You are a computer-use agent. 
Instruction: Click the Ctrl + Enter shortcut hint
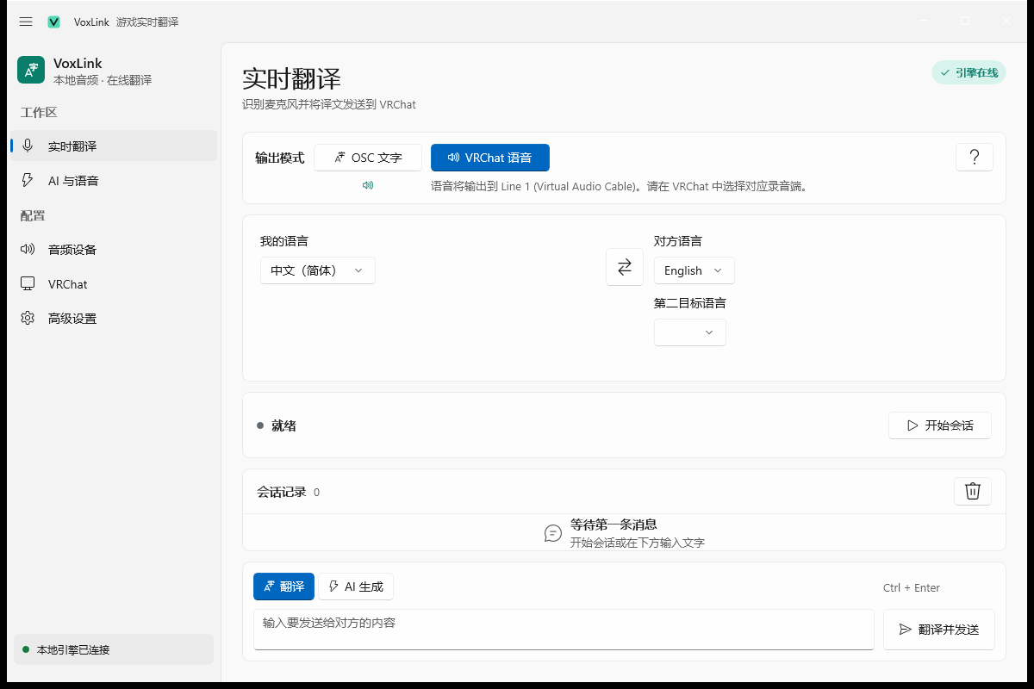(x=912, y=588)
